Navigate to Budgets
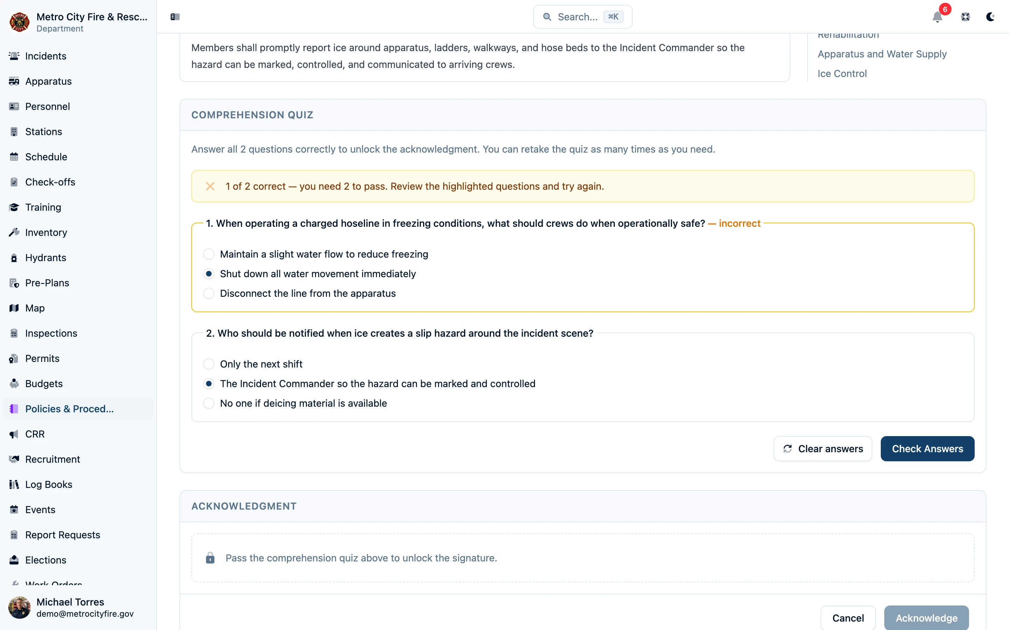1009x630 pixels. click(78, 384)
